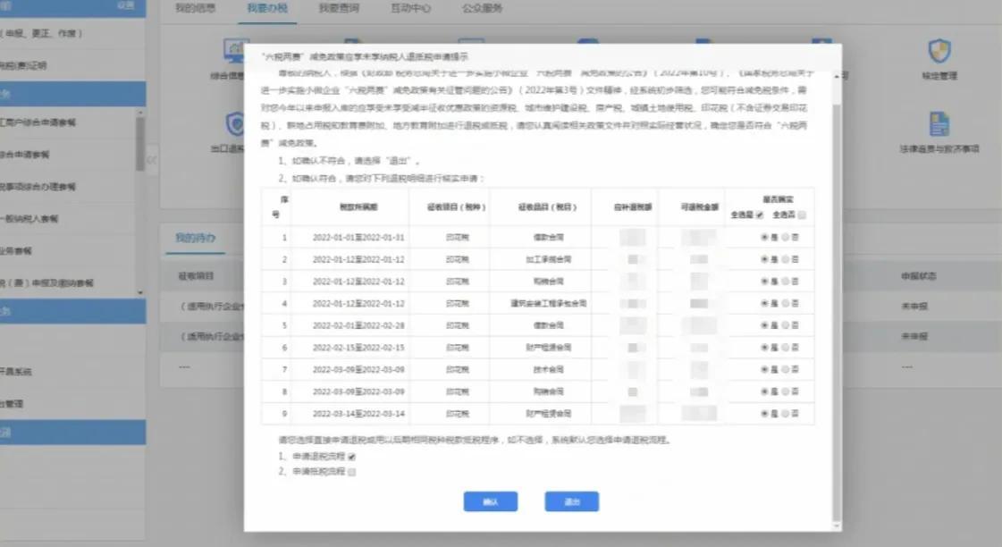The height and width of the screenshot is (547, 1002).
Task: Toggle the 申请退税流程 checkbox
Action: pyautogui.click(x=351, y=457)
